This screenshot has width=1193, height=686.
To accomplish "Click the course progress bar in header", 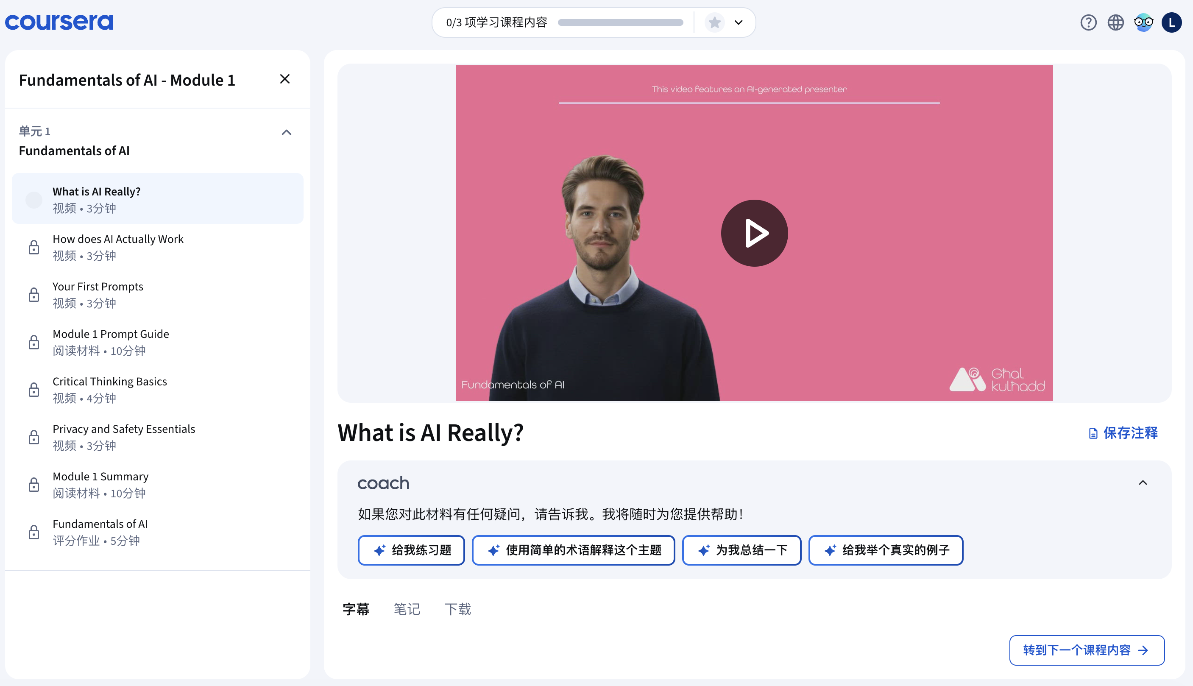I will (x=620, y=22).
